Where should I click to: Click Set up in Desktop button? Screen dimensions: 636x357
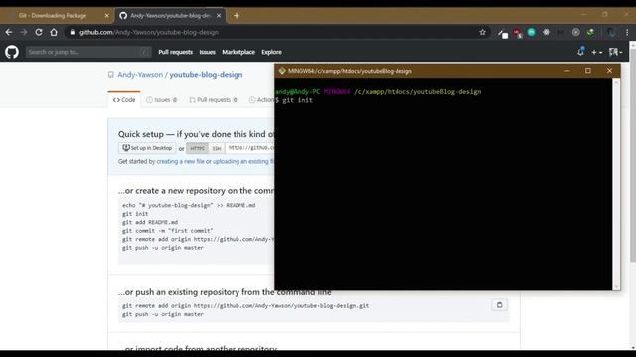[x=147, y=148]
